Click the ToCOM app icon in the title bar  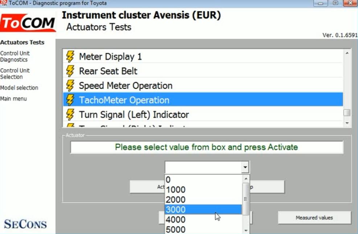pos(4,3)
